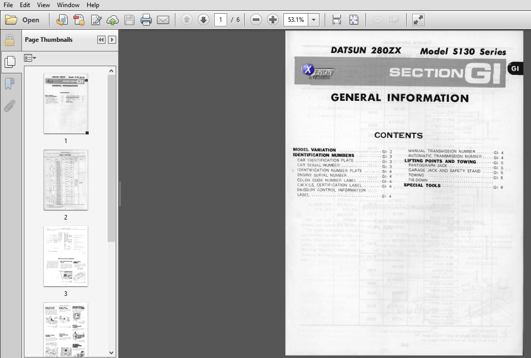Click 'PANTOGRAPH JACK' contents entry
This screenshot has height=358, width=531.
(x=428, y=166)
